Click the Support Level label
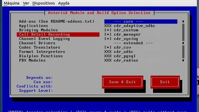This screenshot has height=112, width=199. point(36,91)
